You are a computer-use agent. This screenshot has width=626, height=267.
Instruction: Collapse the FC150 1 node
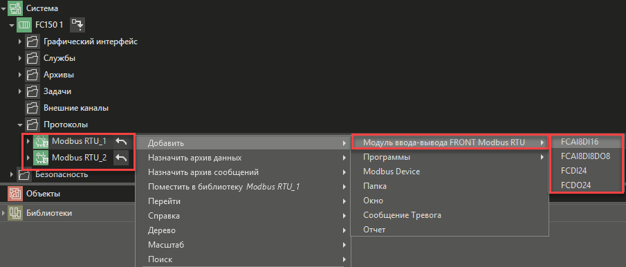pos(12,25)
